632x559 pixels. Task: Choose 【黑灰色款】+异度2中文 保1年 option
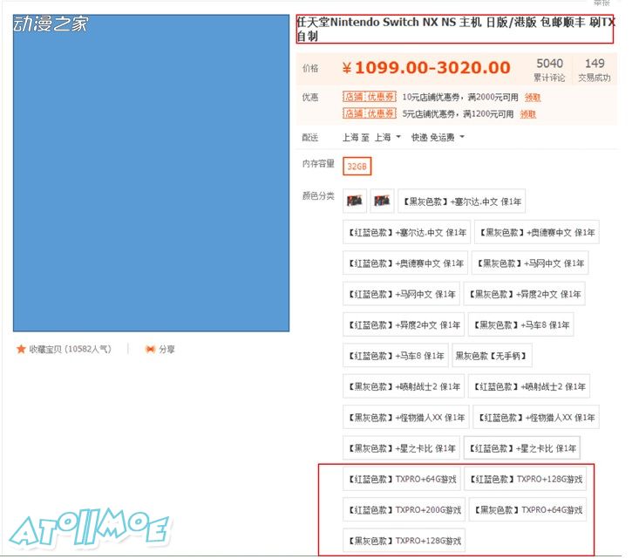click(525, 294)
